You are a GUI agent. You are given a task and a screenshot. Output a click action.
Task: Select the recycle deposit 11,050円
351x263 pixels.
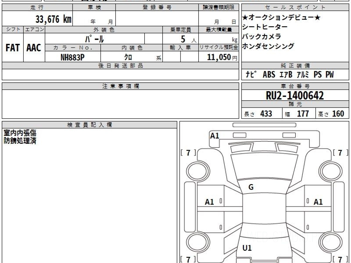pos(222,57)
